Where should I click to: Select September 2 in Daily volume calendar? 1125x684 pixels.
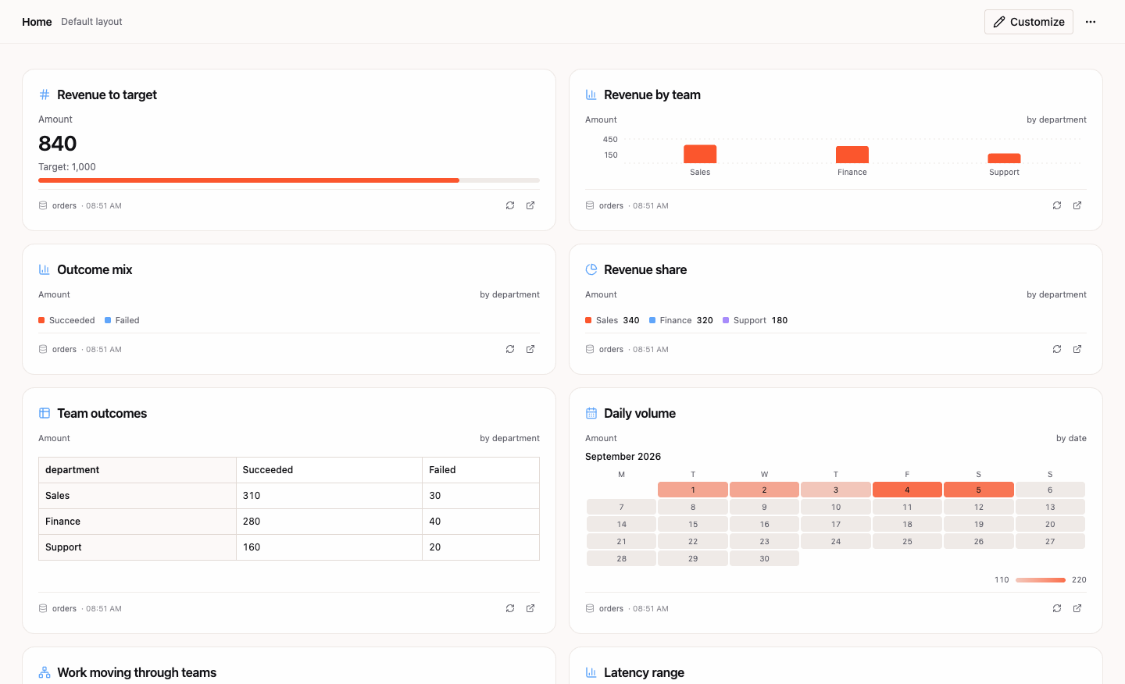[764, 490]
